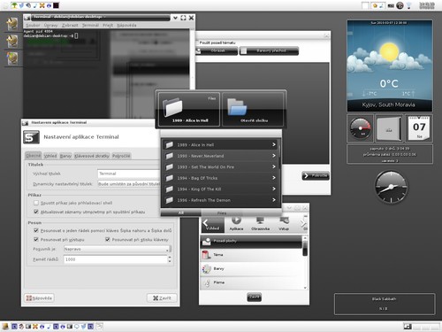442x332 pixels.
Task: Expand the 1994 - Bag Of Tricks arrow
Action: (x=274, y=178)
